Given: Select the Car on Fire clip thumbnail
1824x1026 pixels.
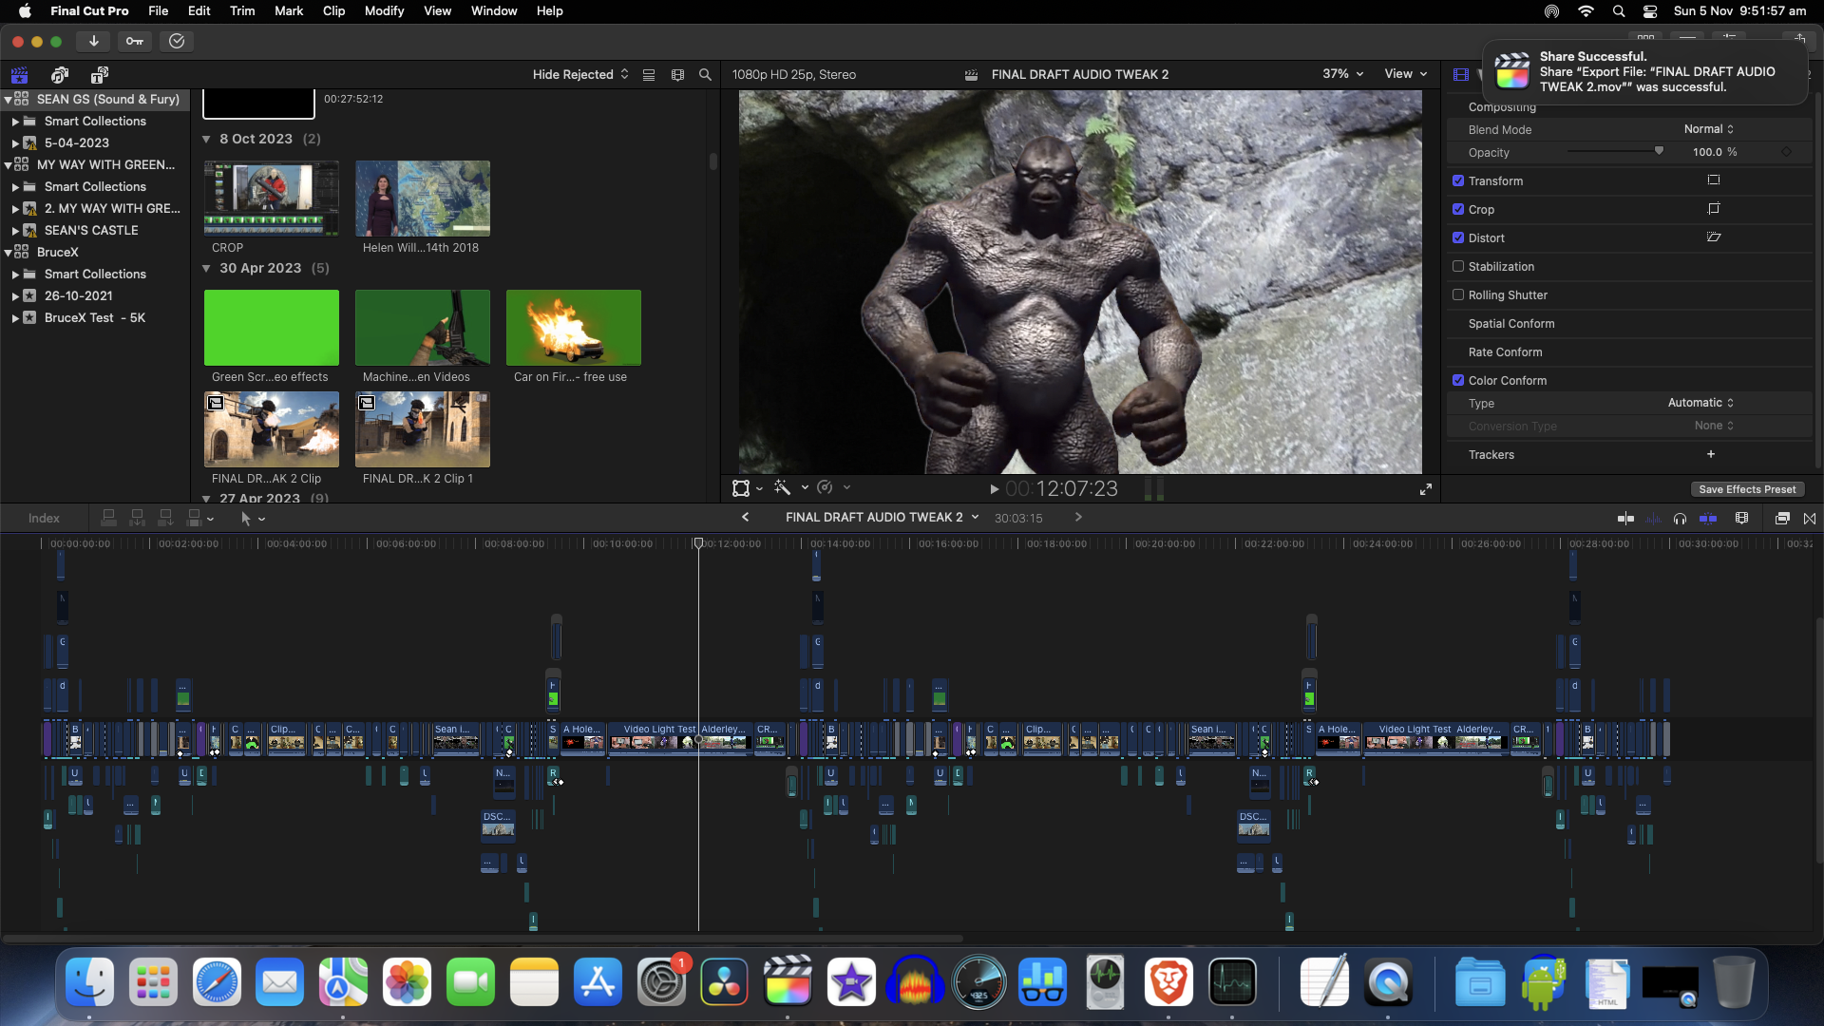Looking at the screenshot, I should click(x=573, y=328).
